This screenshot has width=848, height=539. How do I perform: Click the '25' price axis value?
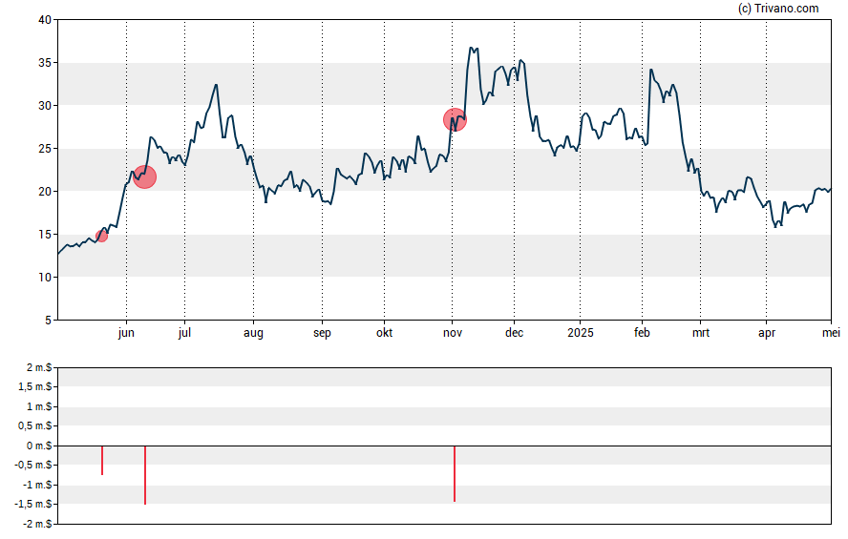point(45,149)
